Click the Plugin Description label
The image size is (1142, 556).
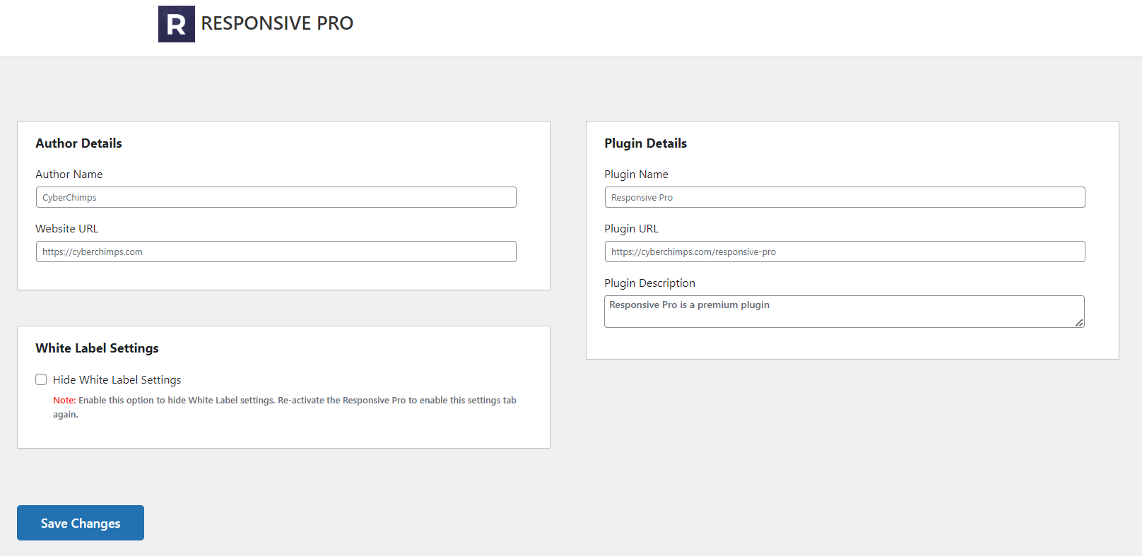coord(649,283)
